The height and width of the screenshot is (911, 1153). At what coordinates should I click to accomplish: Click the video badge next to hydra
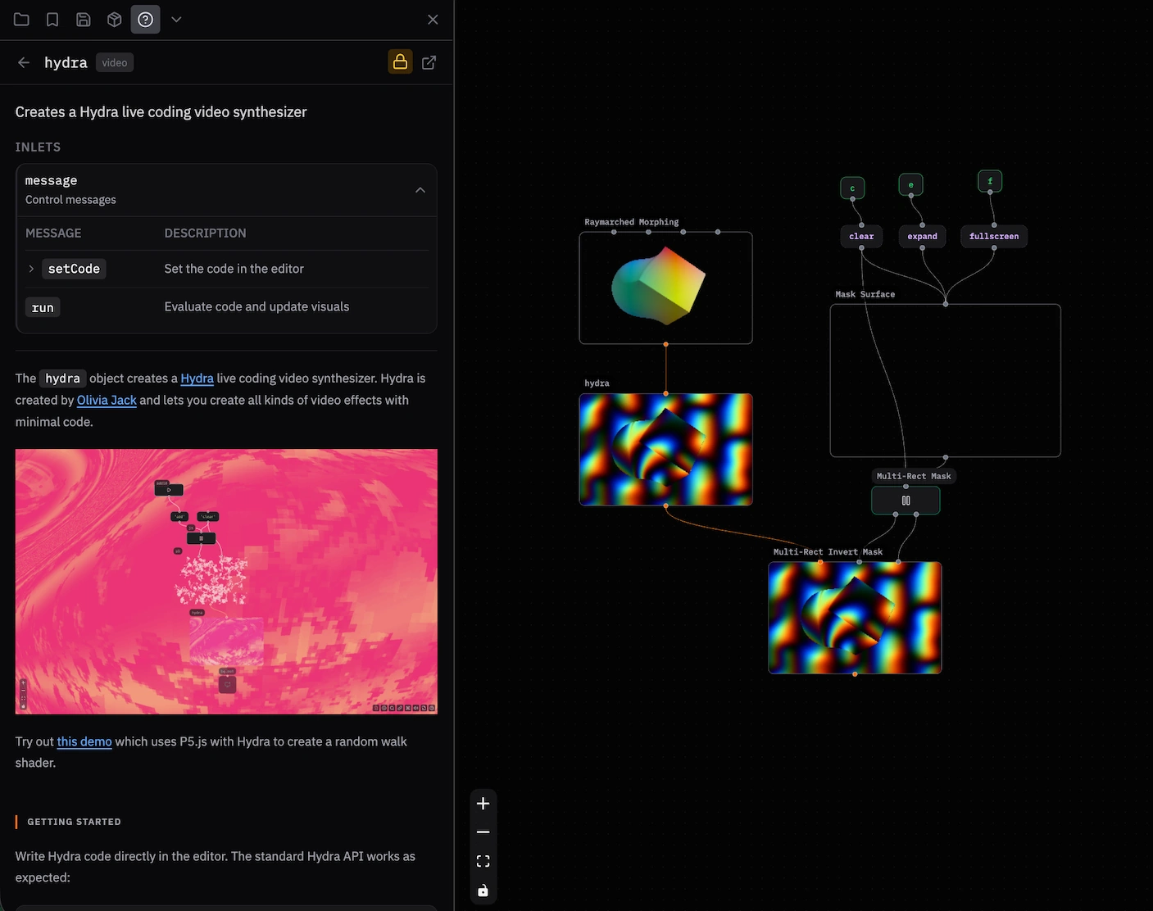[x=115, y=62]
